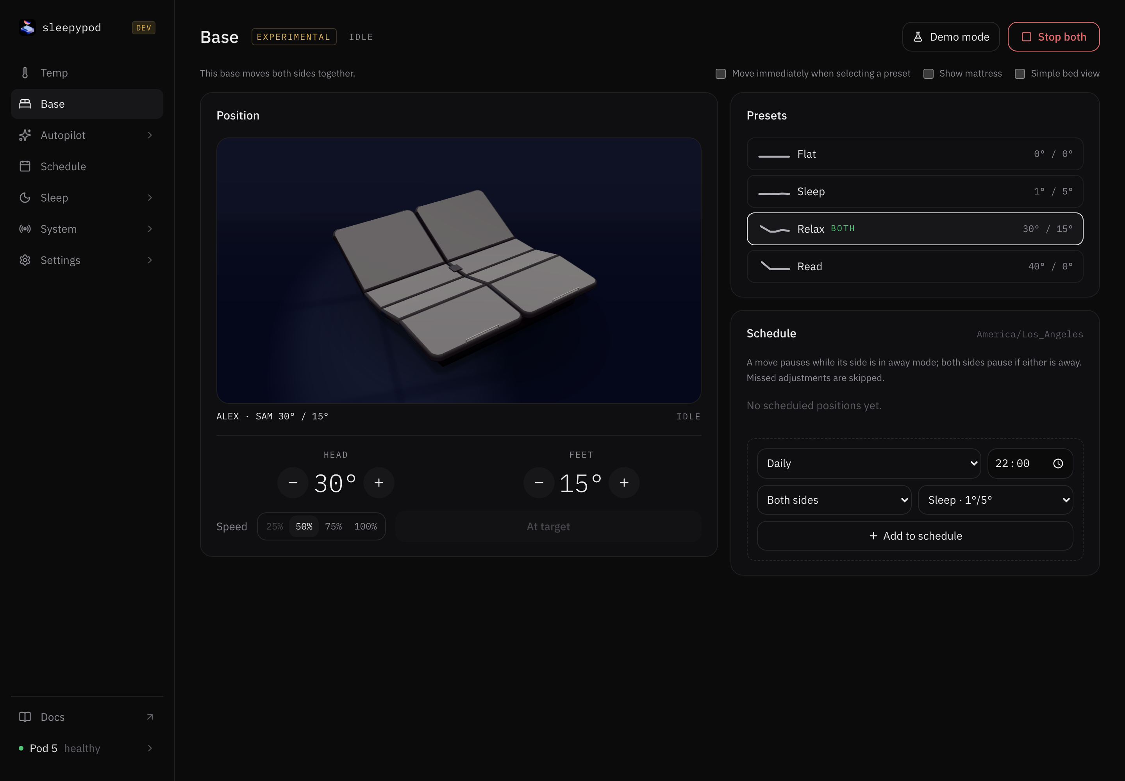Set speed to 25%
This screenshot has width=1125, height=781.
coord(275,526)
